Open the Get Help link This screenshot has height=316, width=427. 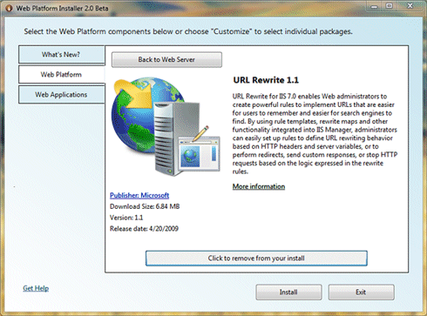pyautogui.click(x=36, y=288)
